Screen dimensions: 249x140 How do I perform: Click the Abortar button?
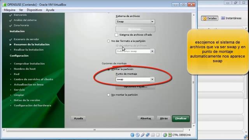[146, 119]
